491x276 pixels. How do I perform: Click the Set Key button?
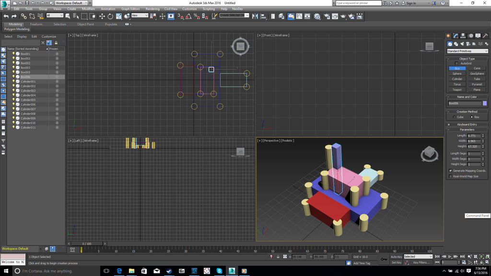tap(396, 263)
